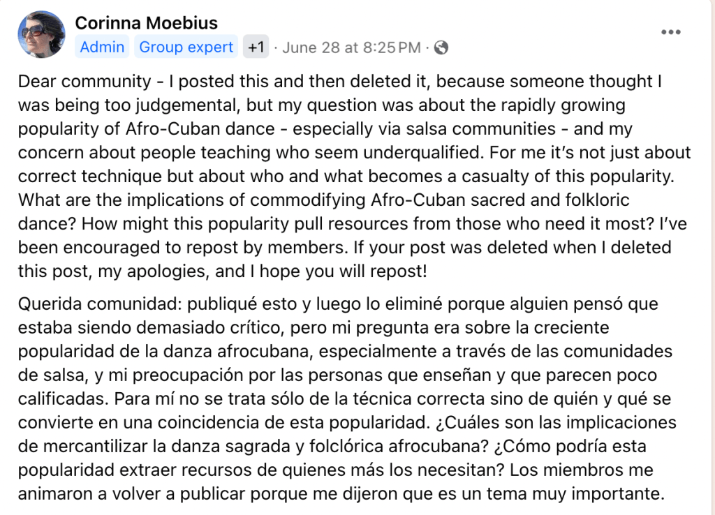
Task: Open Corinna Moebius's profile name link
Action: (146, 23)
